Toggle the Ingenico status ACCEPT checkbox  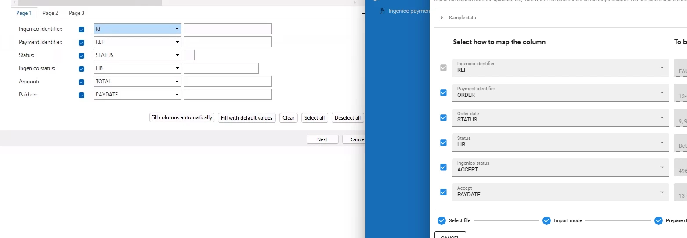(443, 167)
